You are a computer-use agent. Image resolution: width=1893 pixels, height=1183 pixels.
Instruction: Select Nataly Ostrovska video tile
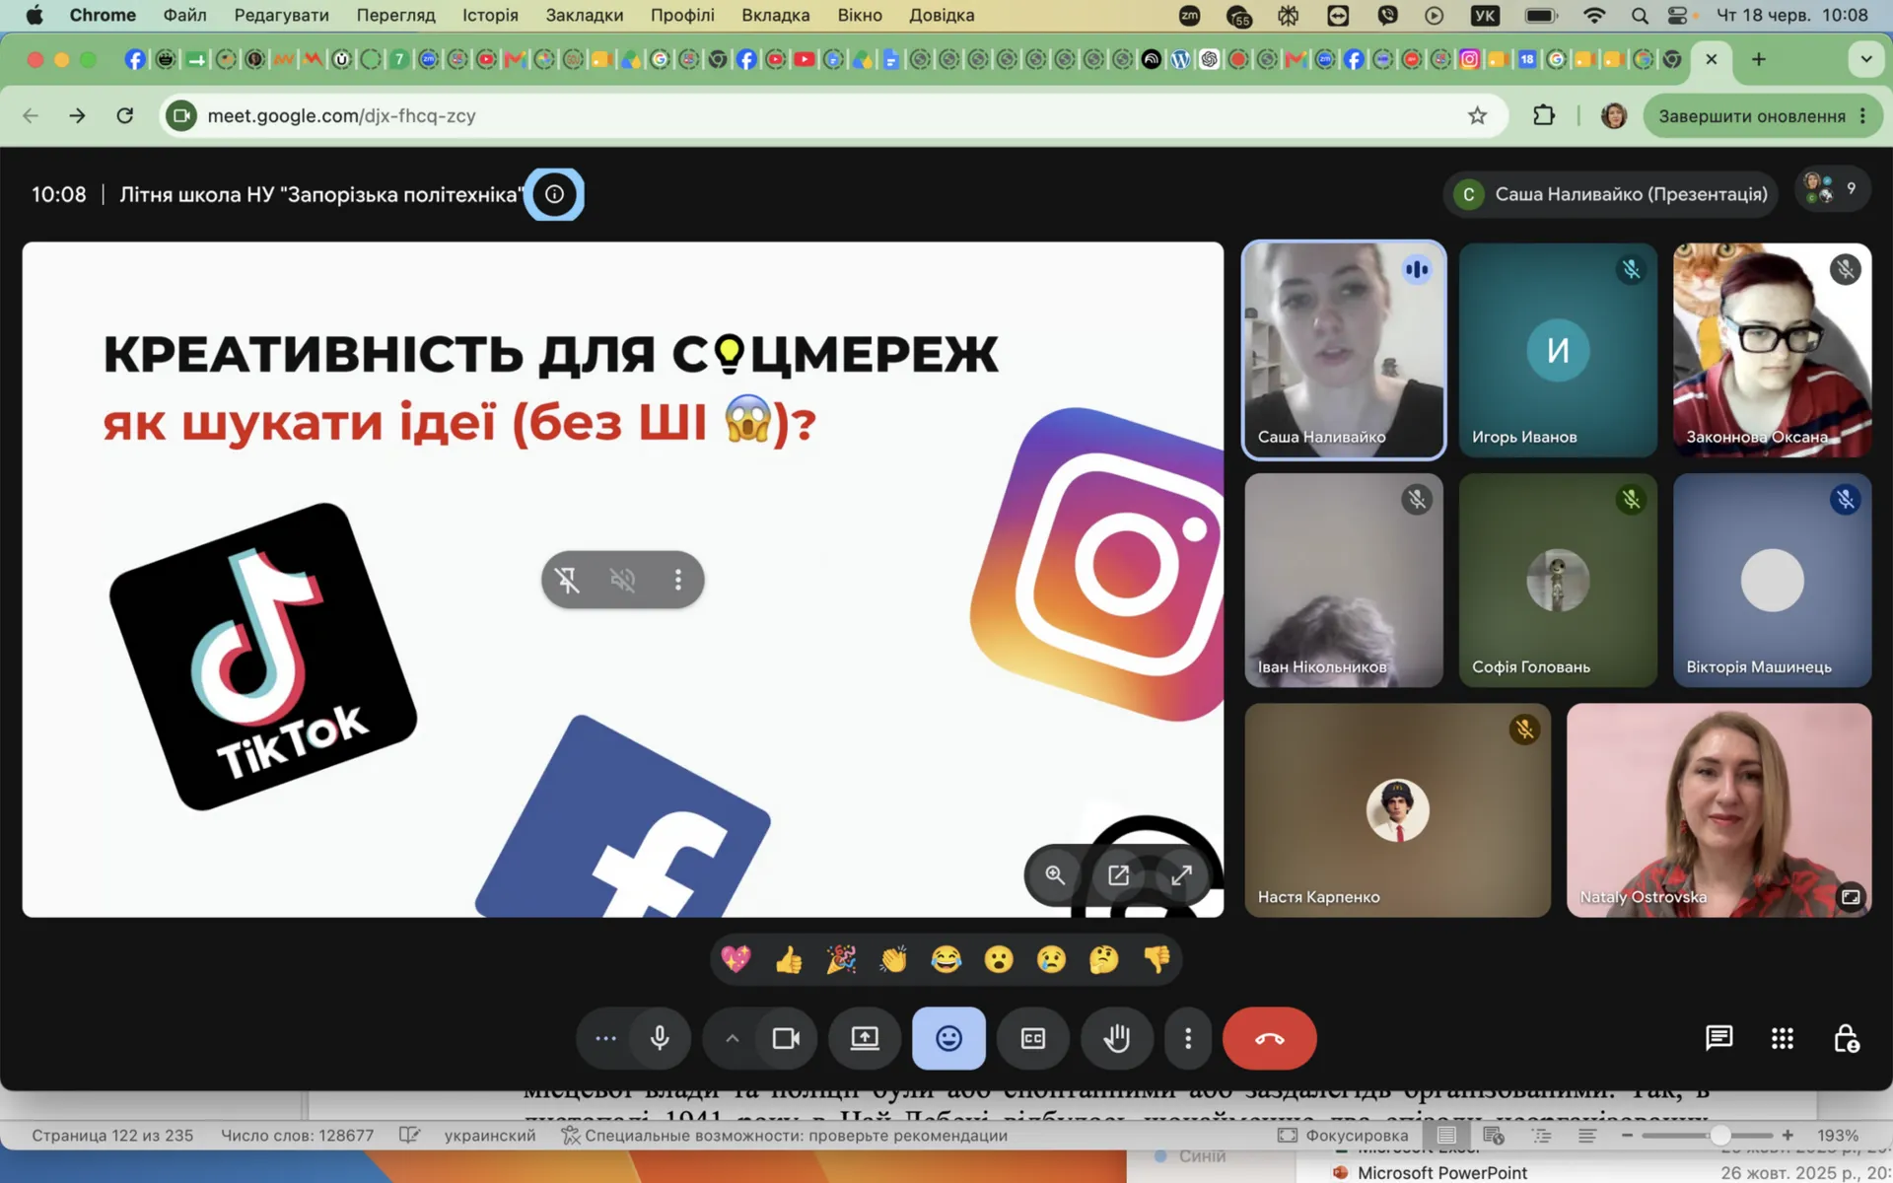tap(1718, 810)
